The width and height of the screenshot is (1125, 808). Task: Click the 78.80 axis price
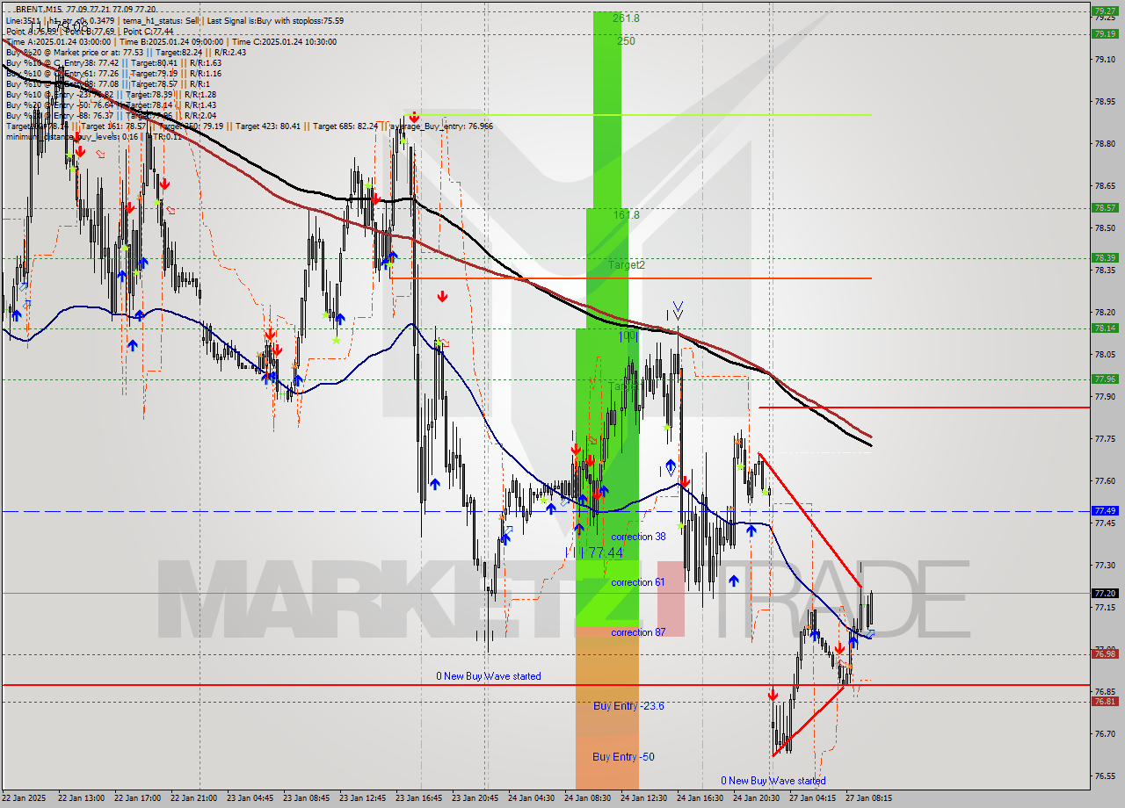click(1105, 144)
